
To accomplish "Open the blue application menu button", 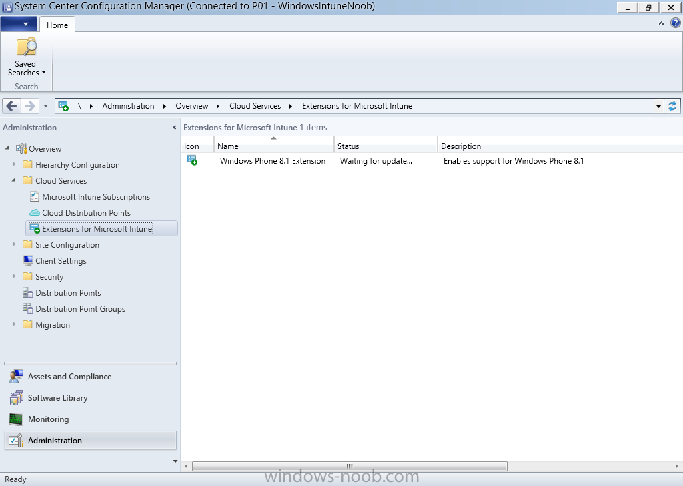I will point(19,24).
